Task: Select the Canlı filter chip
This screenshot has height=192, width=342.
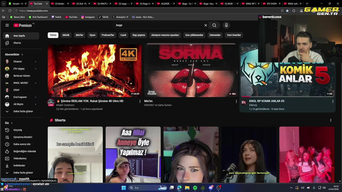Action: coord(123,35)
